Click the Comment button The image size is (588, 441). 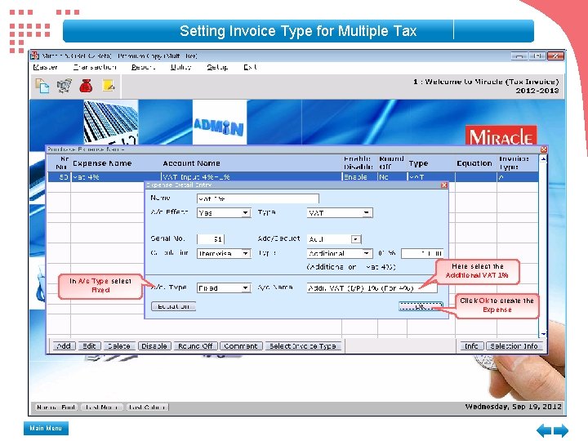tap(241, 345)
